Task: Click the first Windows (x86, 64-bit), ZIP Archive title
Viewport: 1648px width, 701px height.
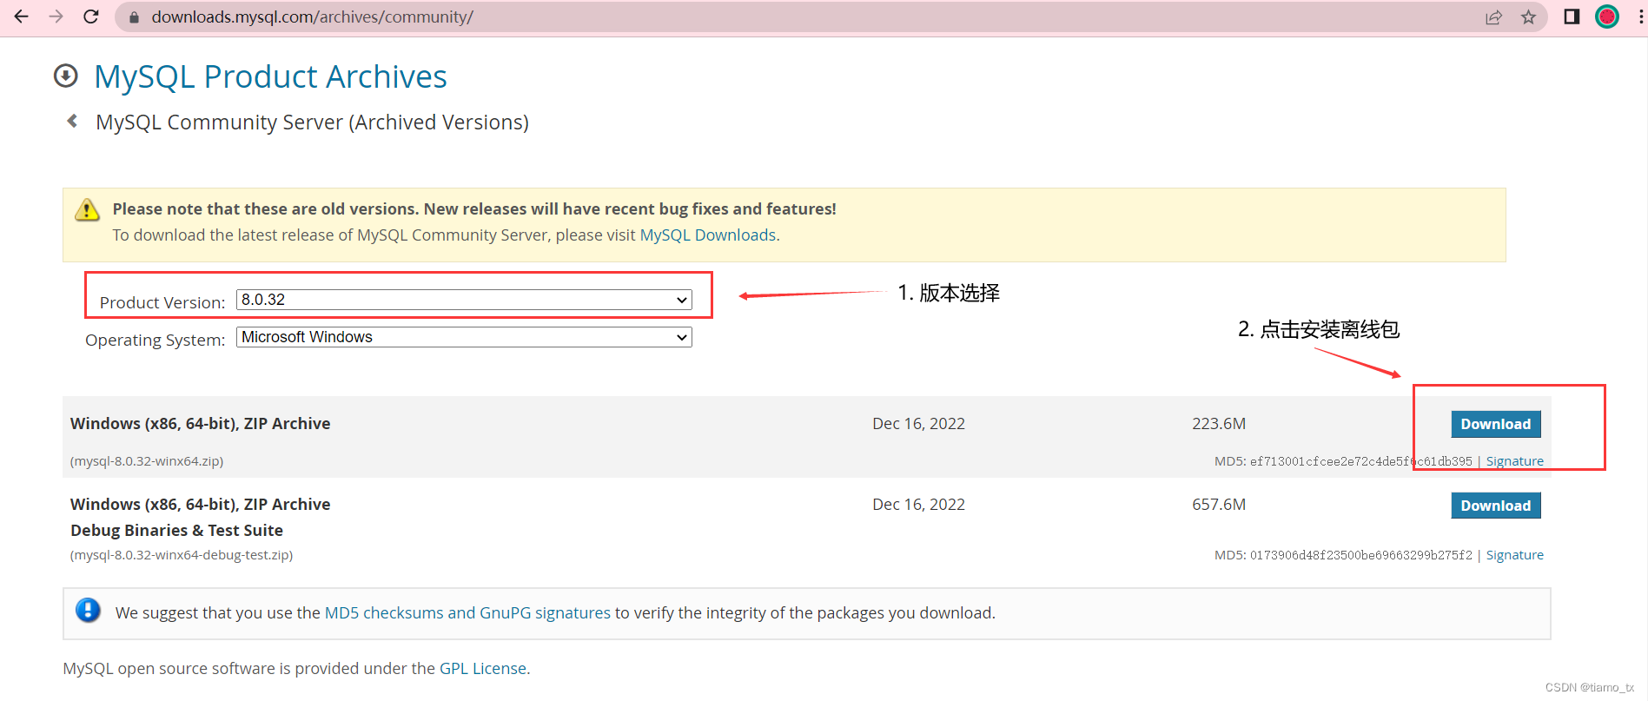Action: coord(200,424)
